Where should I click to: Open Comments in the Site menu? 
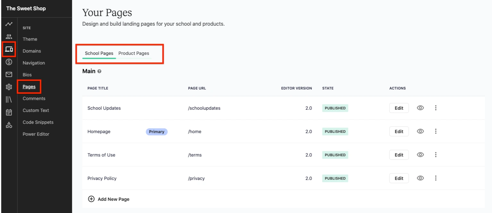click(x=34, y=98)
